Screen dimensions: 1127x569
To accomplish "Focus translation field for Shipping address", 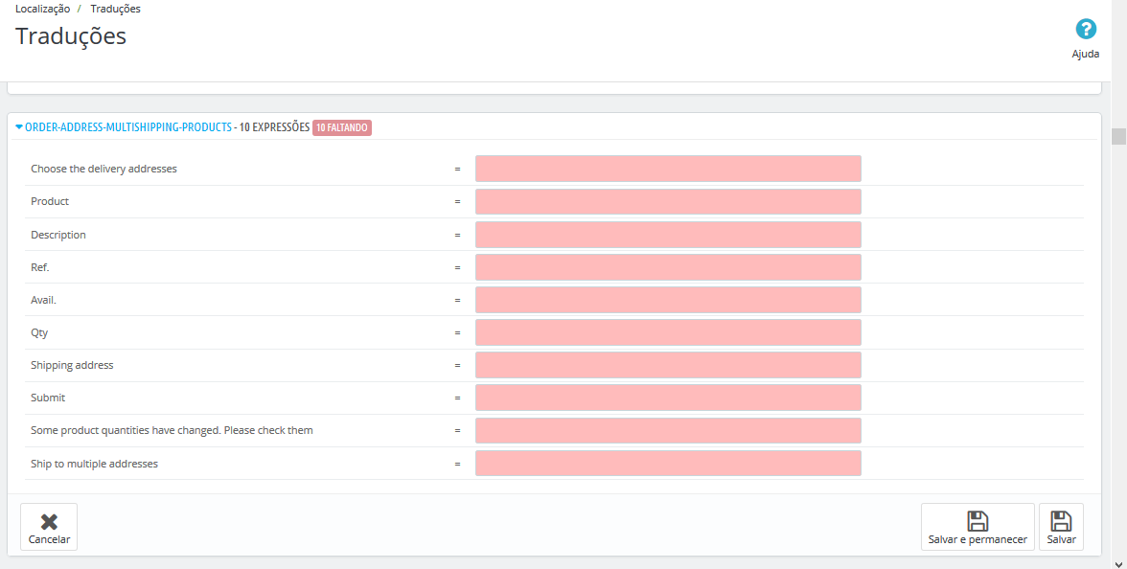I will (x=668, y=365).
